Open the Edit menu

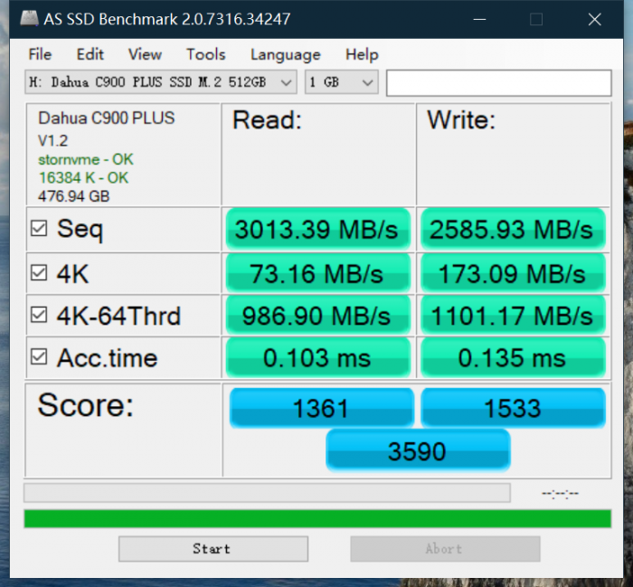[x=90, y=54]
